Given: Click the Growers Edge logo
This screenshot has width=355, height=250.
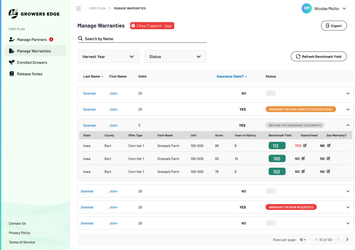Looking at the screenshot, I should [34, 14].
